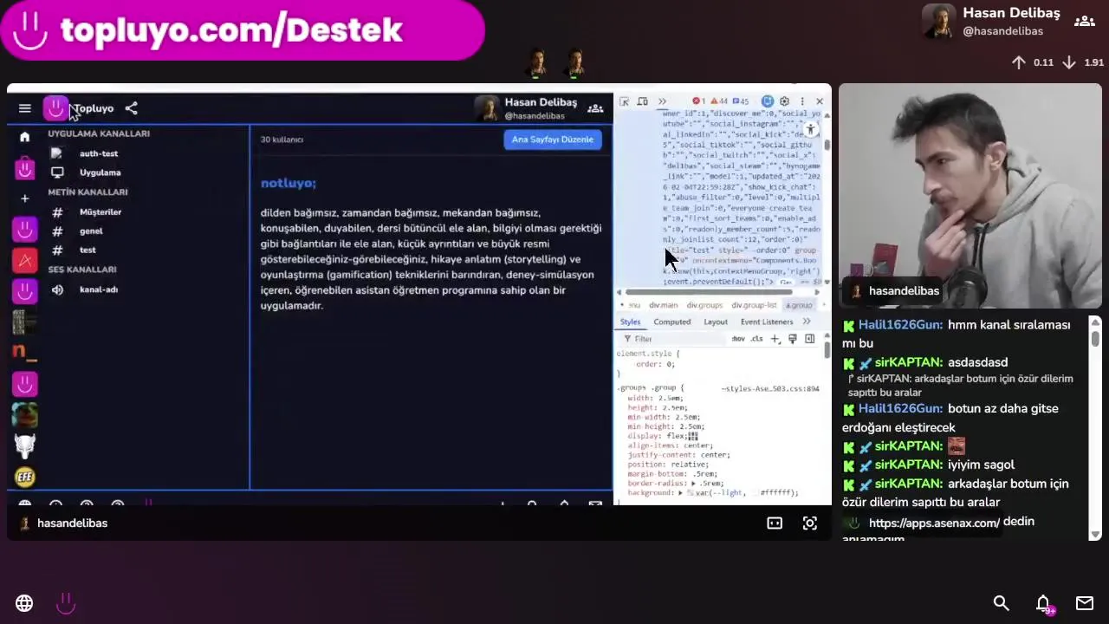Switch to the Layout tab

coord(716,322)
